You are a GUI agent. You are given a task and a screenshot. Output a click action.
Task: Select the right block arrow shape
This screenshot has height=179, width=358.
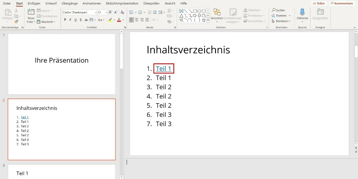point(195,15)
